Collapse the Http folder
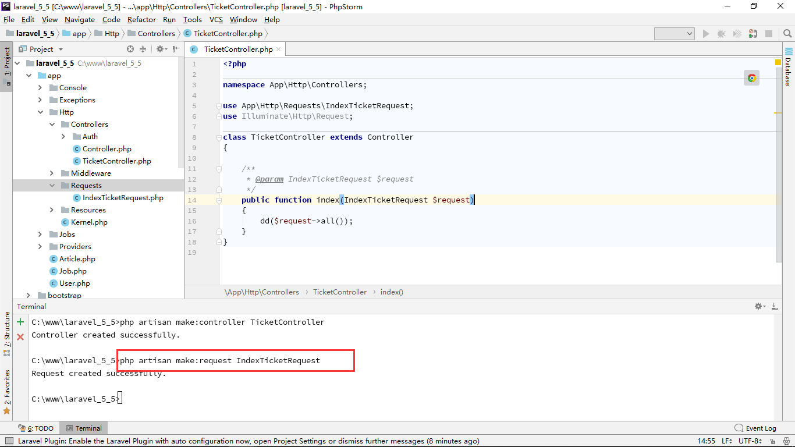Image resolution: width=795 pixels, height=447 pixels. coord(40,112)
